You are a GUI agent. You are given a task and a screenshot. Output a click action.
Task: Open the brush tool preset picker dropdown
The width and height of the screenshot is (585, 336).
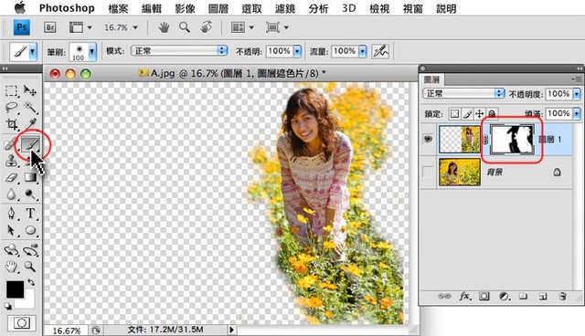pyautogui.click(x=33, y=51)
